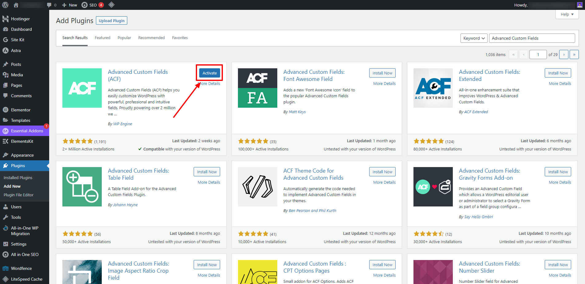
Task: Expand the Help dropdown
Action: click(567, 14)
